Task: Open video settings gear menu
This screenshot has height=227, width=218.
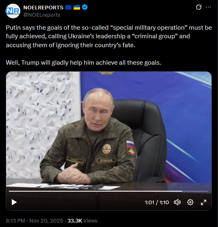Action: click(x=190, y=202)
